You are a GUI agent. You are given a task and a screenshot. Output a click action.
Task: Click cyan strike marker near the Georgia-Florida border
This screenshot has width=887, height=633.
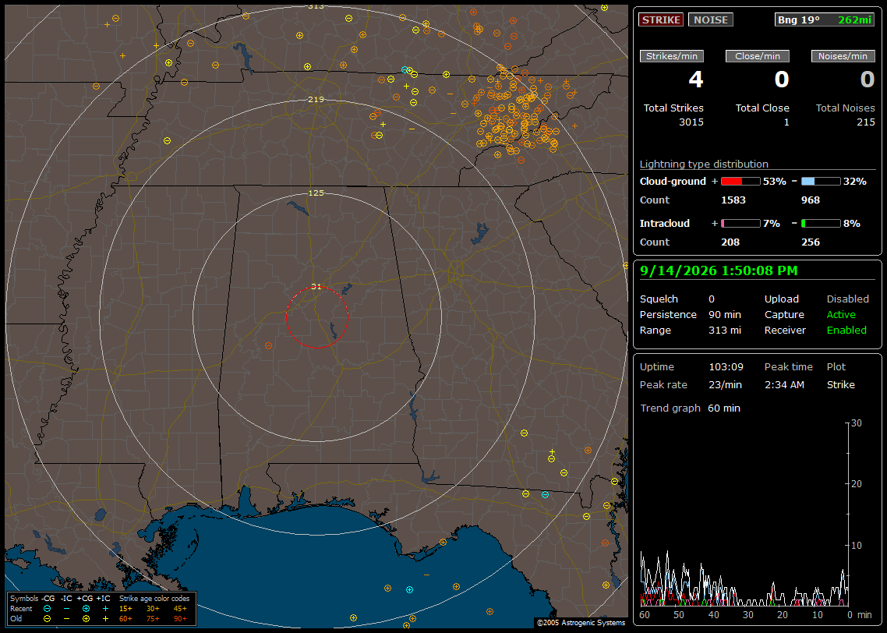click(546, 495)
